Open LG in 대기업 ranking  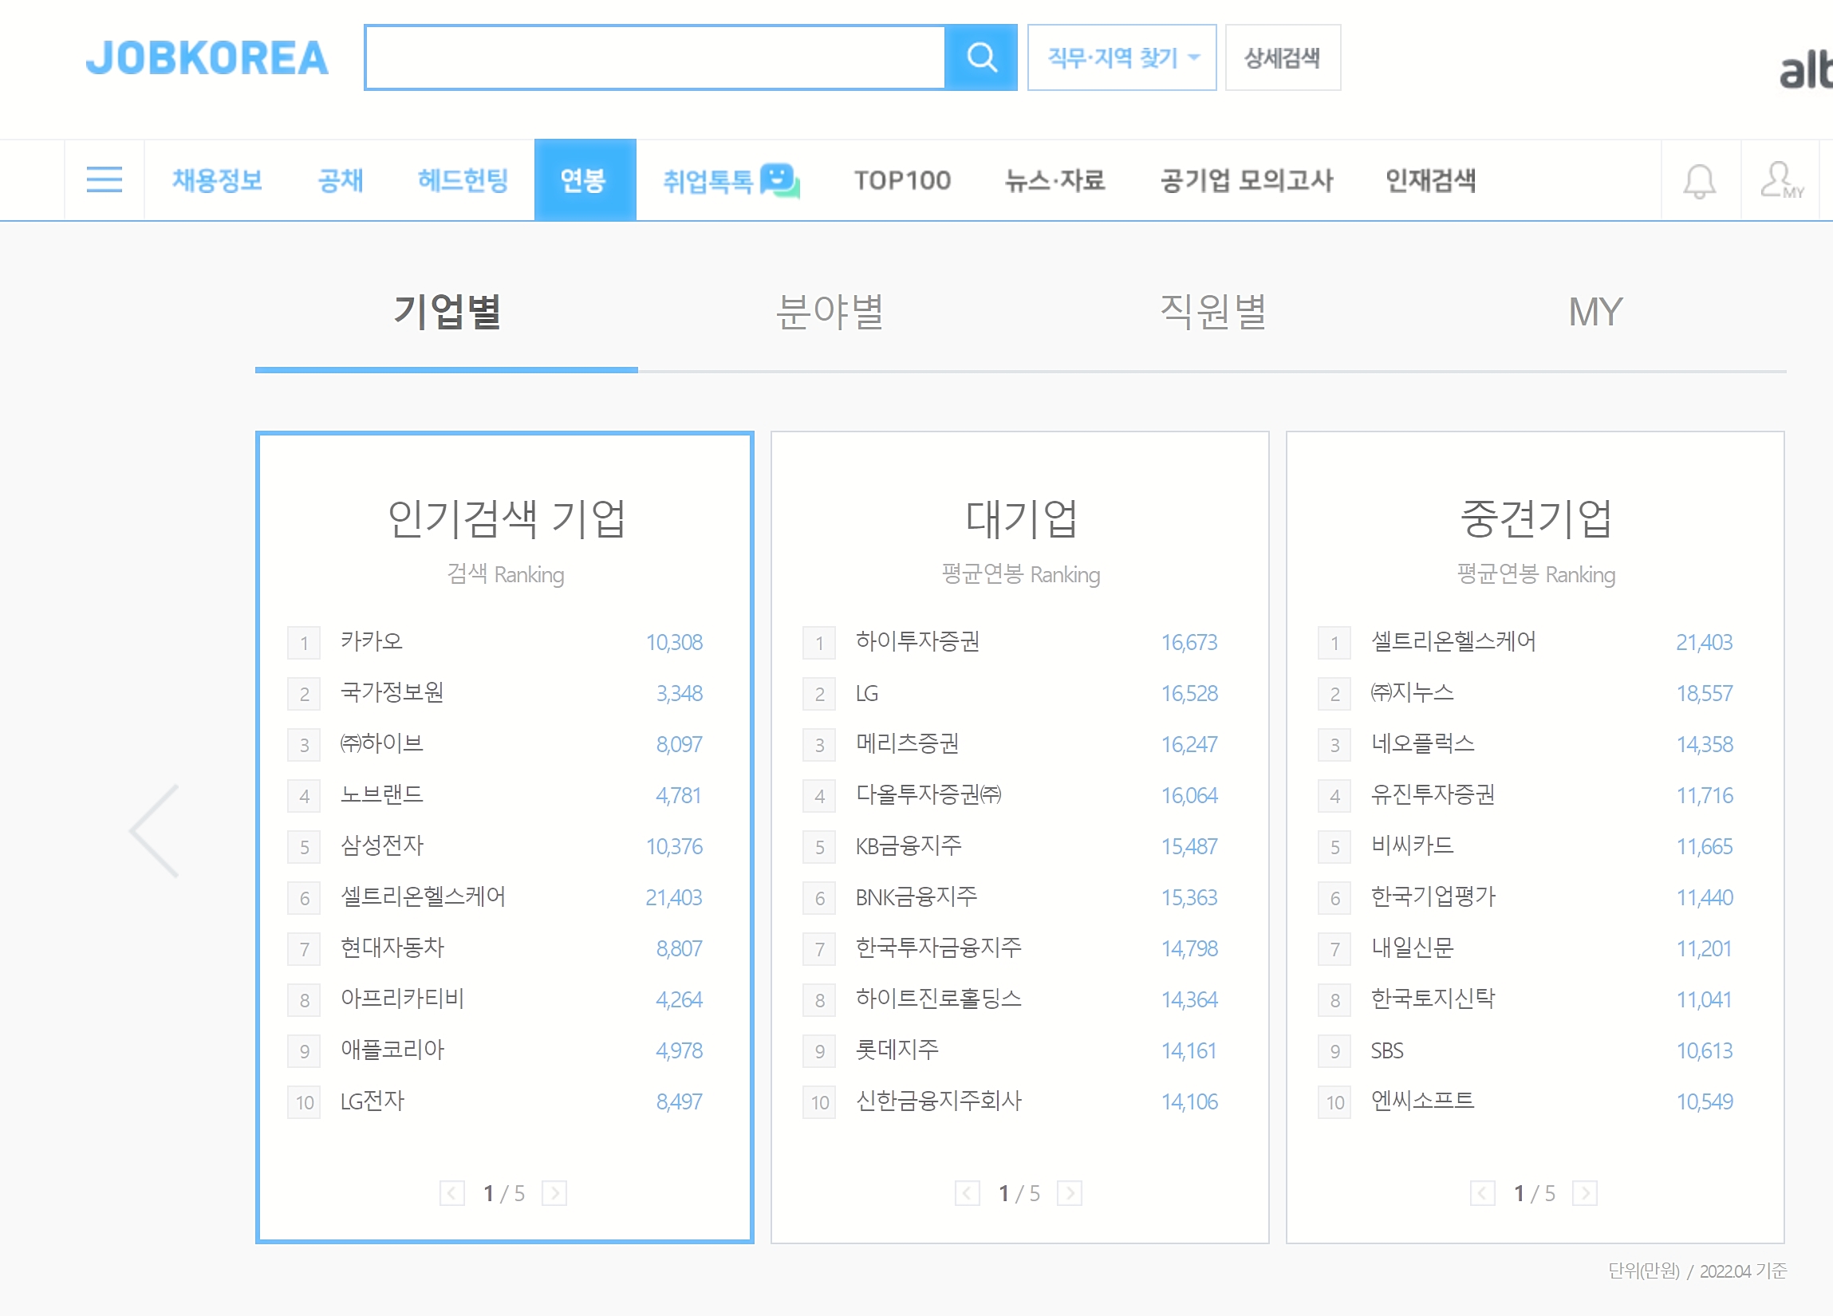866,693
